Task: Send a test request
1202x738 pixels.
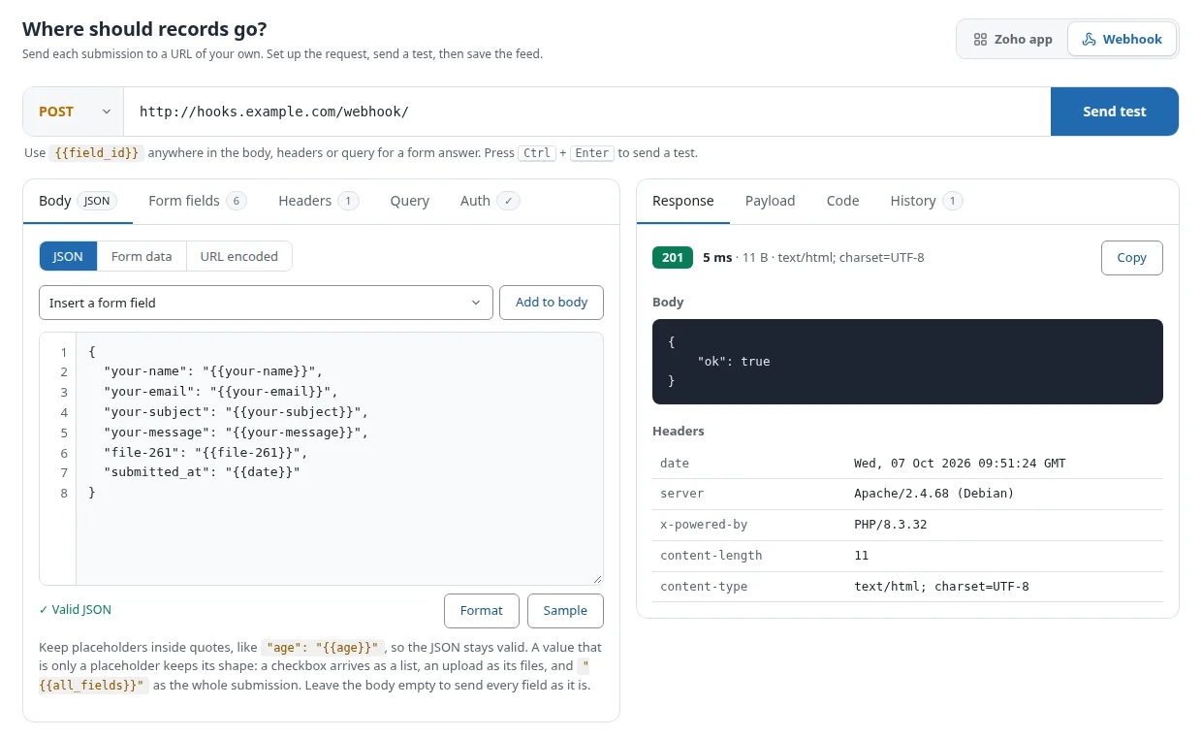Action: coord(1114,112)
